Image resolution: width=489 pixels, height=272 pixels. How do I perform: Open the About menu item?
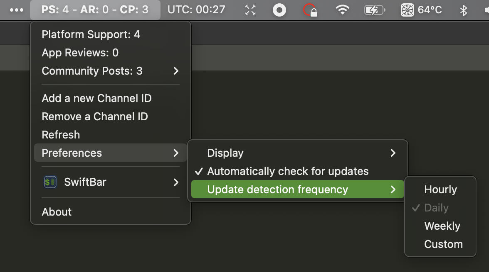click(x=57, y=211)
